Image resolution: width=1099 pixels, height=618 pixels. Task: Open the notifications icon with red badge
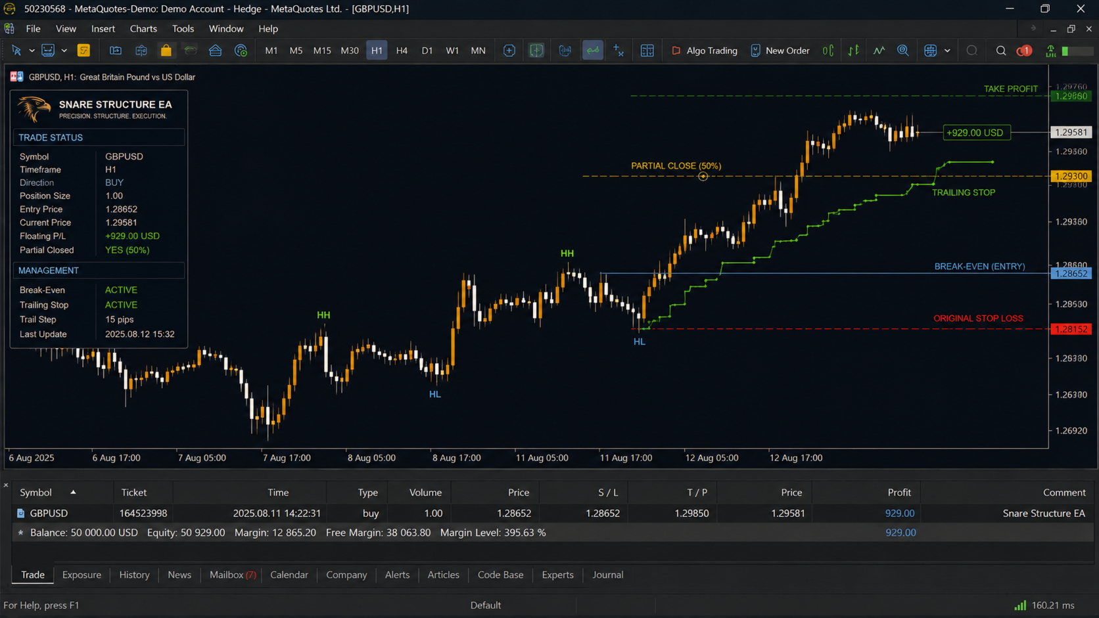point(1024,51)
